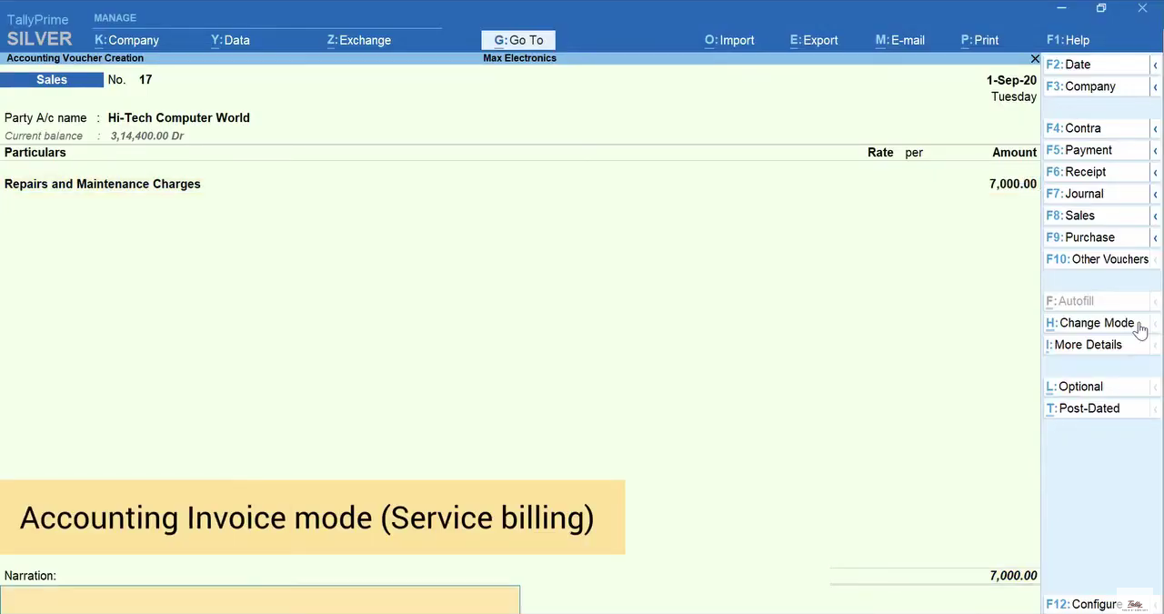The image size is (1164, 614).
Task: Click the 7,000.00 amount on ledger line
Action: pyautogui.click(x=1012, y=184)
